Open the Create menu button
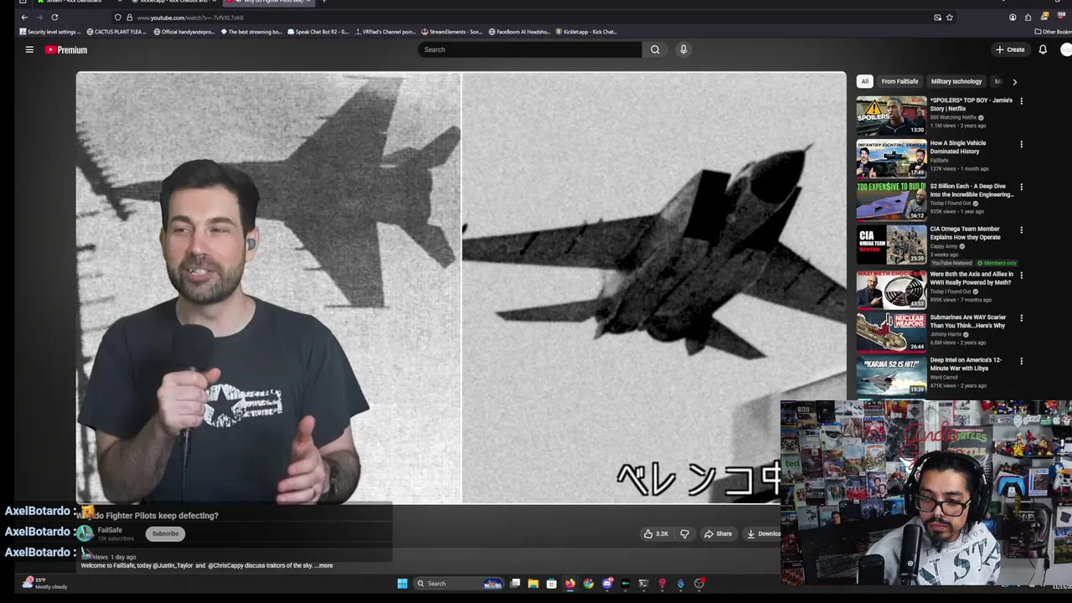Screen dimensions: 1072x603 click(1010, 49)
